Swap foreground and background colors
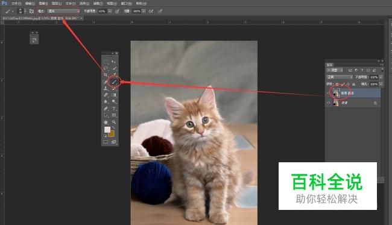392x225 pixels. [x=113, y=128]
